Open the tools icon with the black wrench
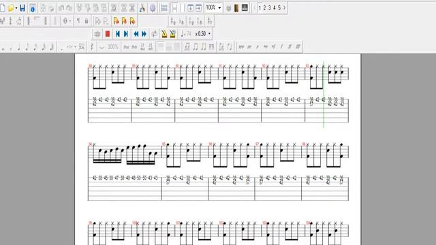Viewport: 436px width, 245px height. pos(142,8)
